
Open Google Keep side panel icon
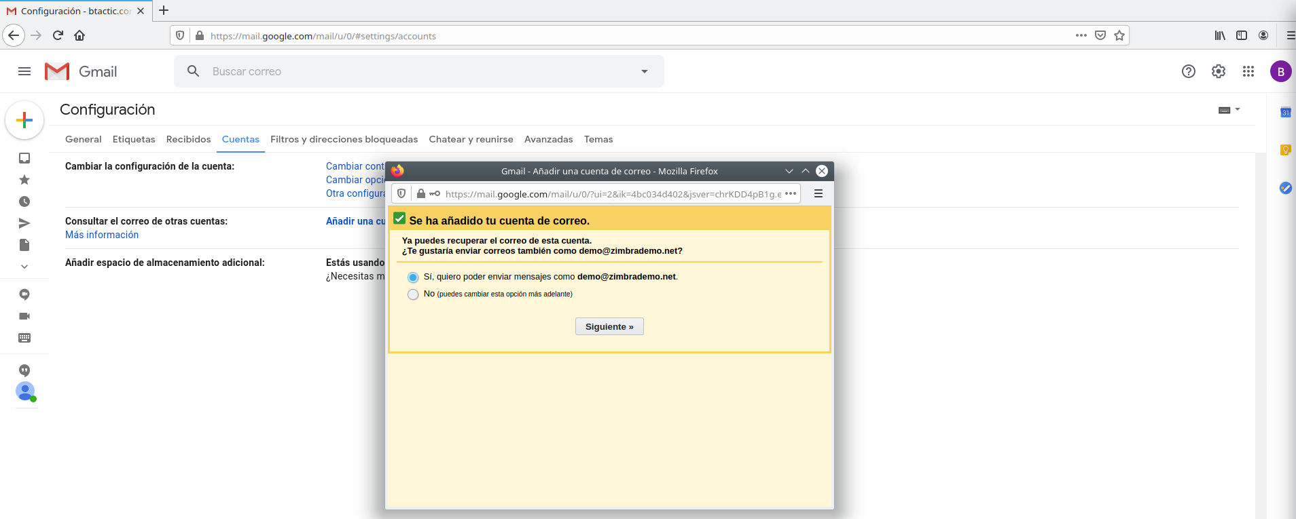tap(1285, 150)
